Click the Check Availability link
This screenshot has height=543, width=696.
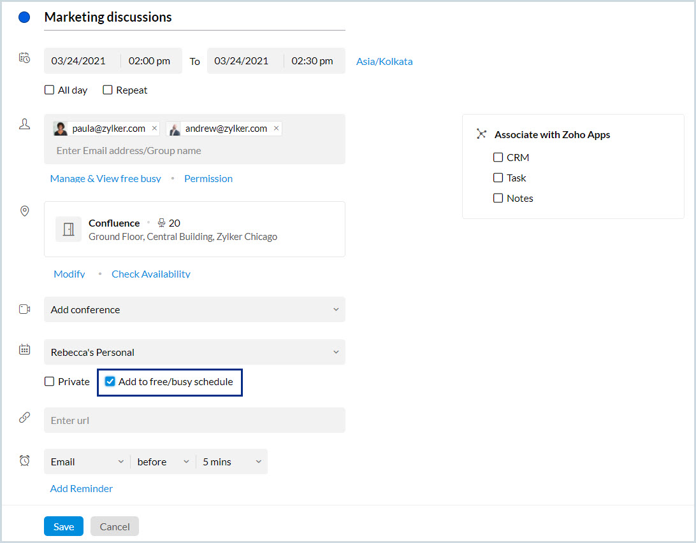(151, 274)
